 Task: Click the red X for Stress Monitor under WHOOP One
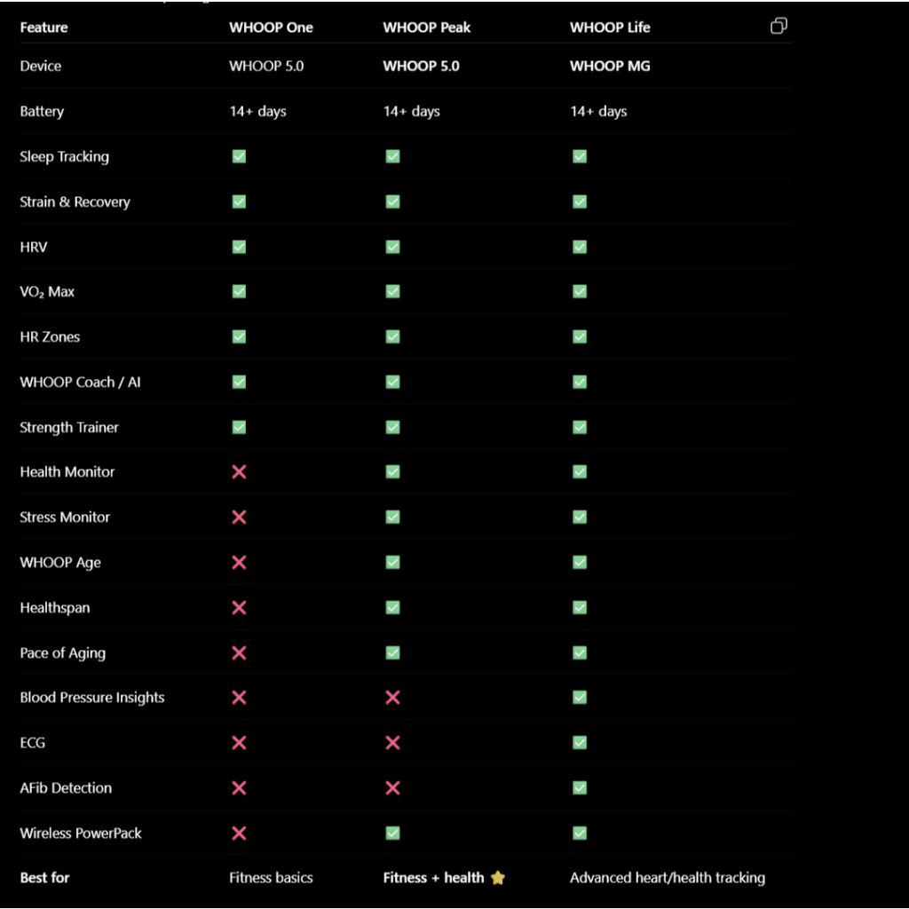click(239, 518)
